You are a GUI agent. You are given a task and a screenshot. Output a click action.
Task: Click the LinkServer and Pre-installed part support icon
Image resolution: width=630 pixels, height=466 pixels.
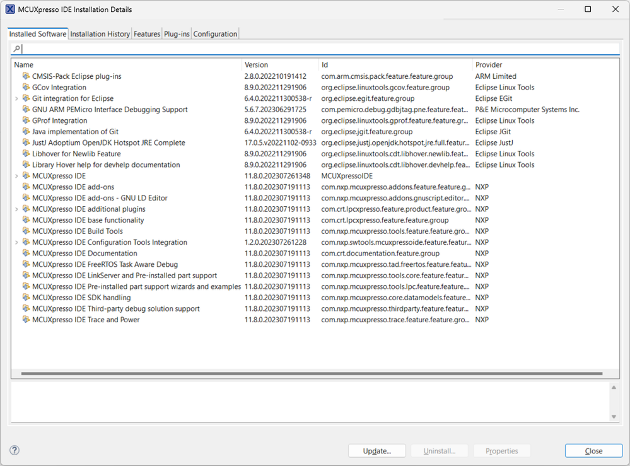coord(26,275)
